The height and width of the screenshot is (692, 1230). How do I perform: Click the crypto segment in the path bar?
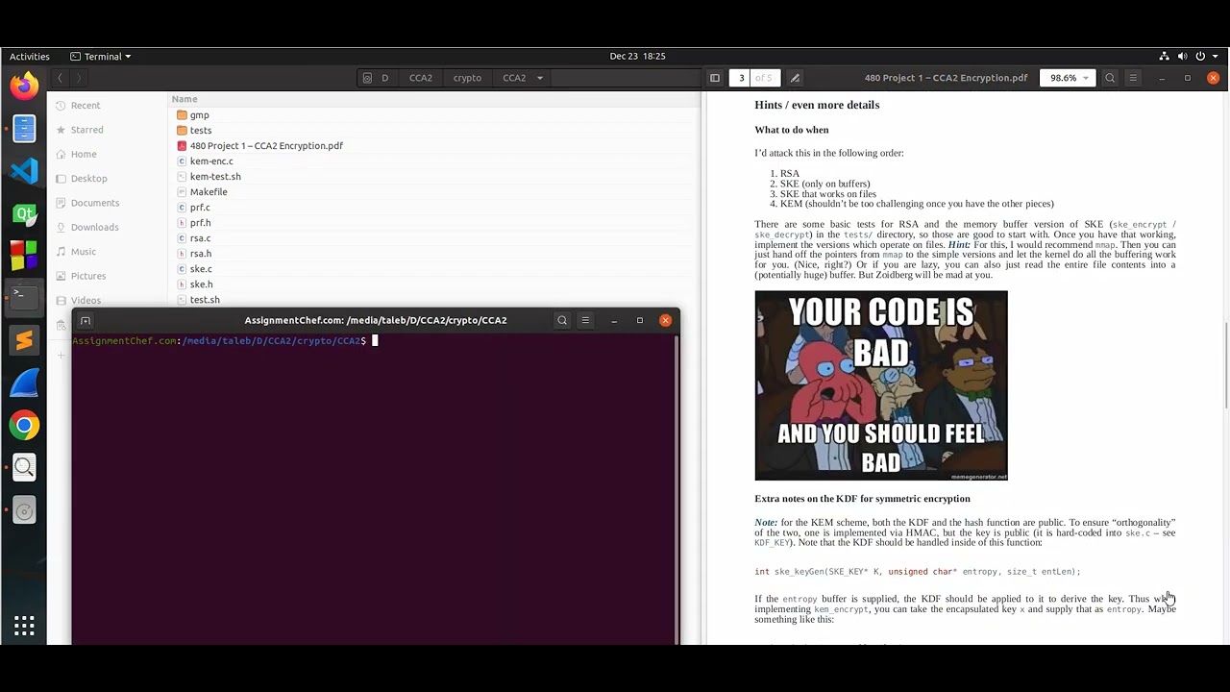coord(467,78)
